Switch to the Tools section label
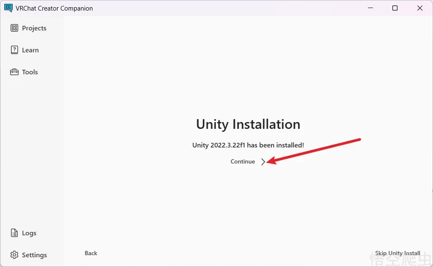433x267 pixels. click(x=30, y=72)
